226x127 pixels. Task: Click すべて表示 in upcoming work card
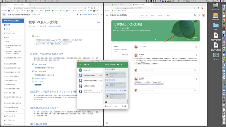tap(125, 55)
